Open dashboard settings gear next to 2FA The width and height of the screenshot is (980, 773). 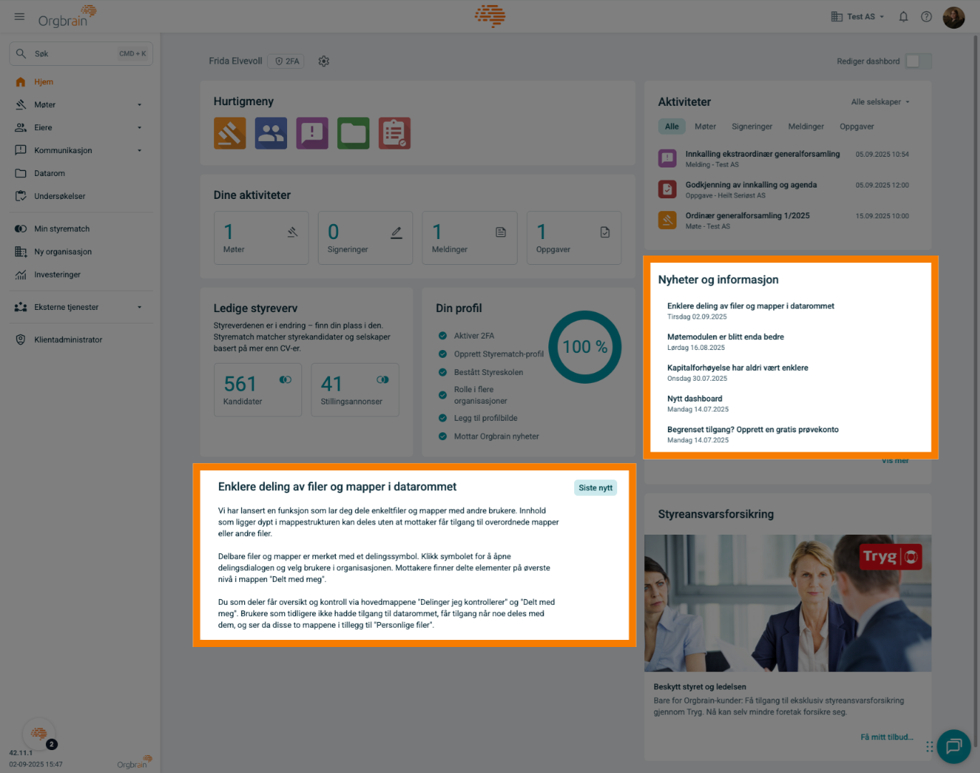[x=324, y=62]
